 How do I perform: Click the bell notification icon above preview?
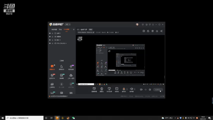[157, 31]
